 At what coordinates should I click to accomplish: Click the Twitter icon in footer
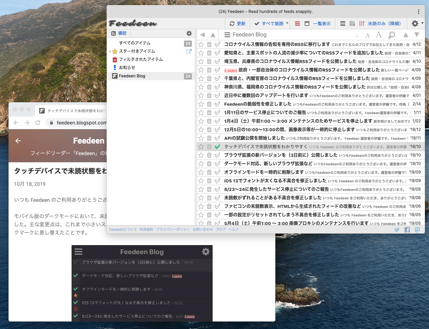pos(397,230)
